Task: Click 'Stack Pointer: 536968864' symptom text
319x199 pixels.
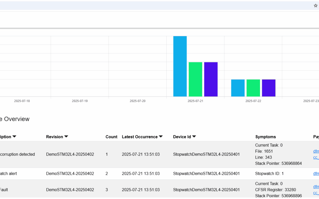Action: [278, 163]
